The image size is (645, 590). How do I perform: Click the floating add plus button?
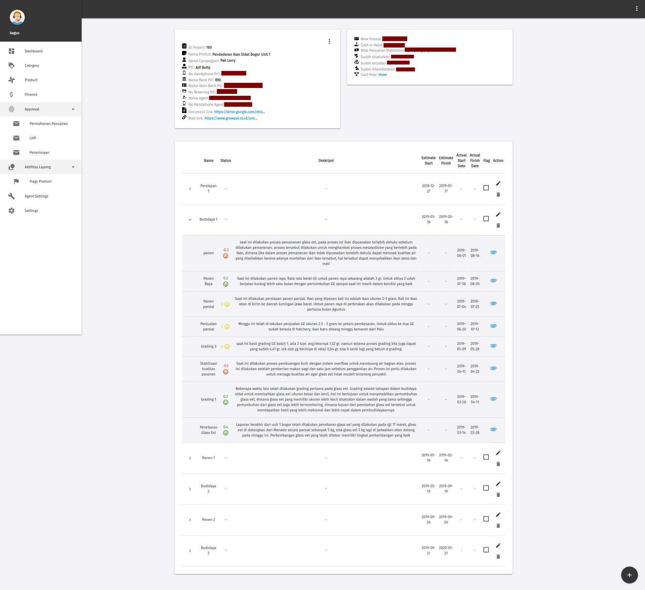tap(629, 575)
